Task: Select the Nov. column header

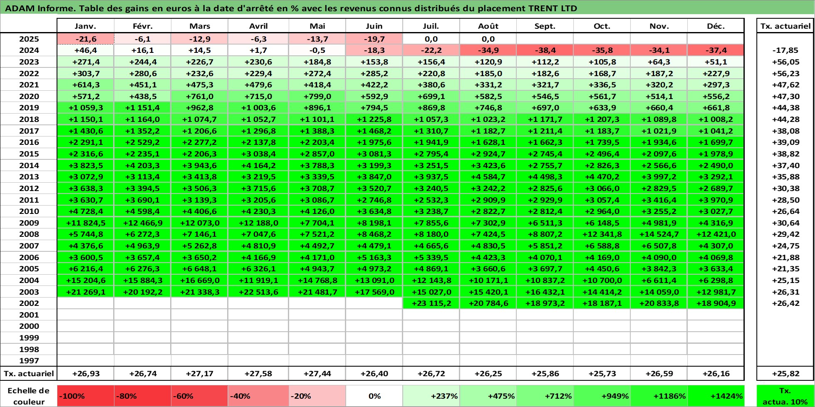Action: tap(659, 26)
